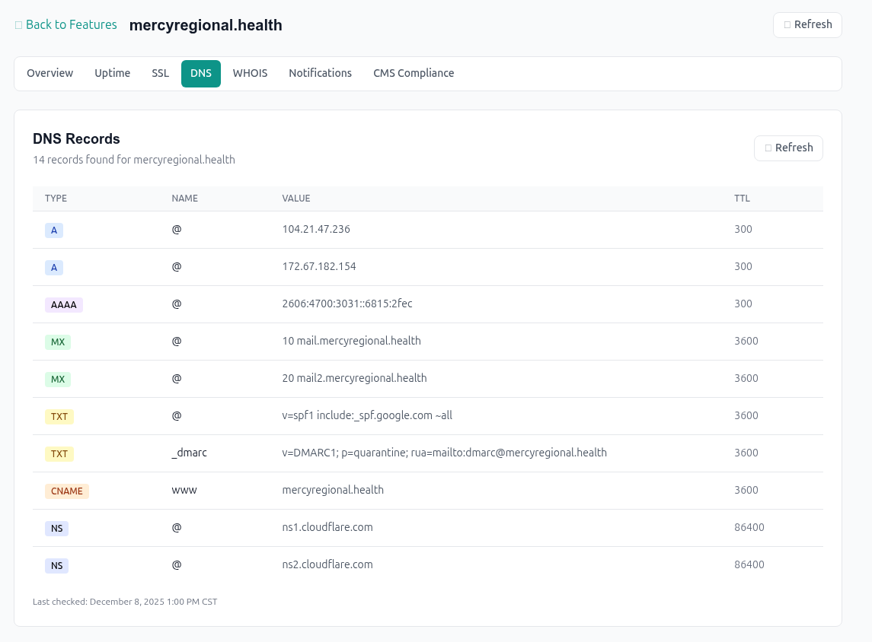Viewport: 872px width, 642px height.
Task: Switch to the CMS Compliance tab
Action: pyautogui.click(x=414, y=73)
